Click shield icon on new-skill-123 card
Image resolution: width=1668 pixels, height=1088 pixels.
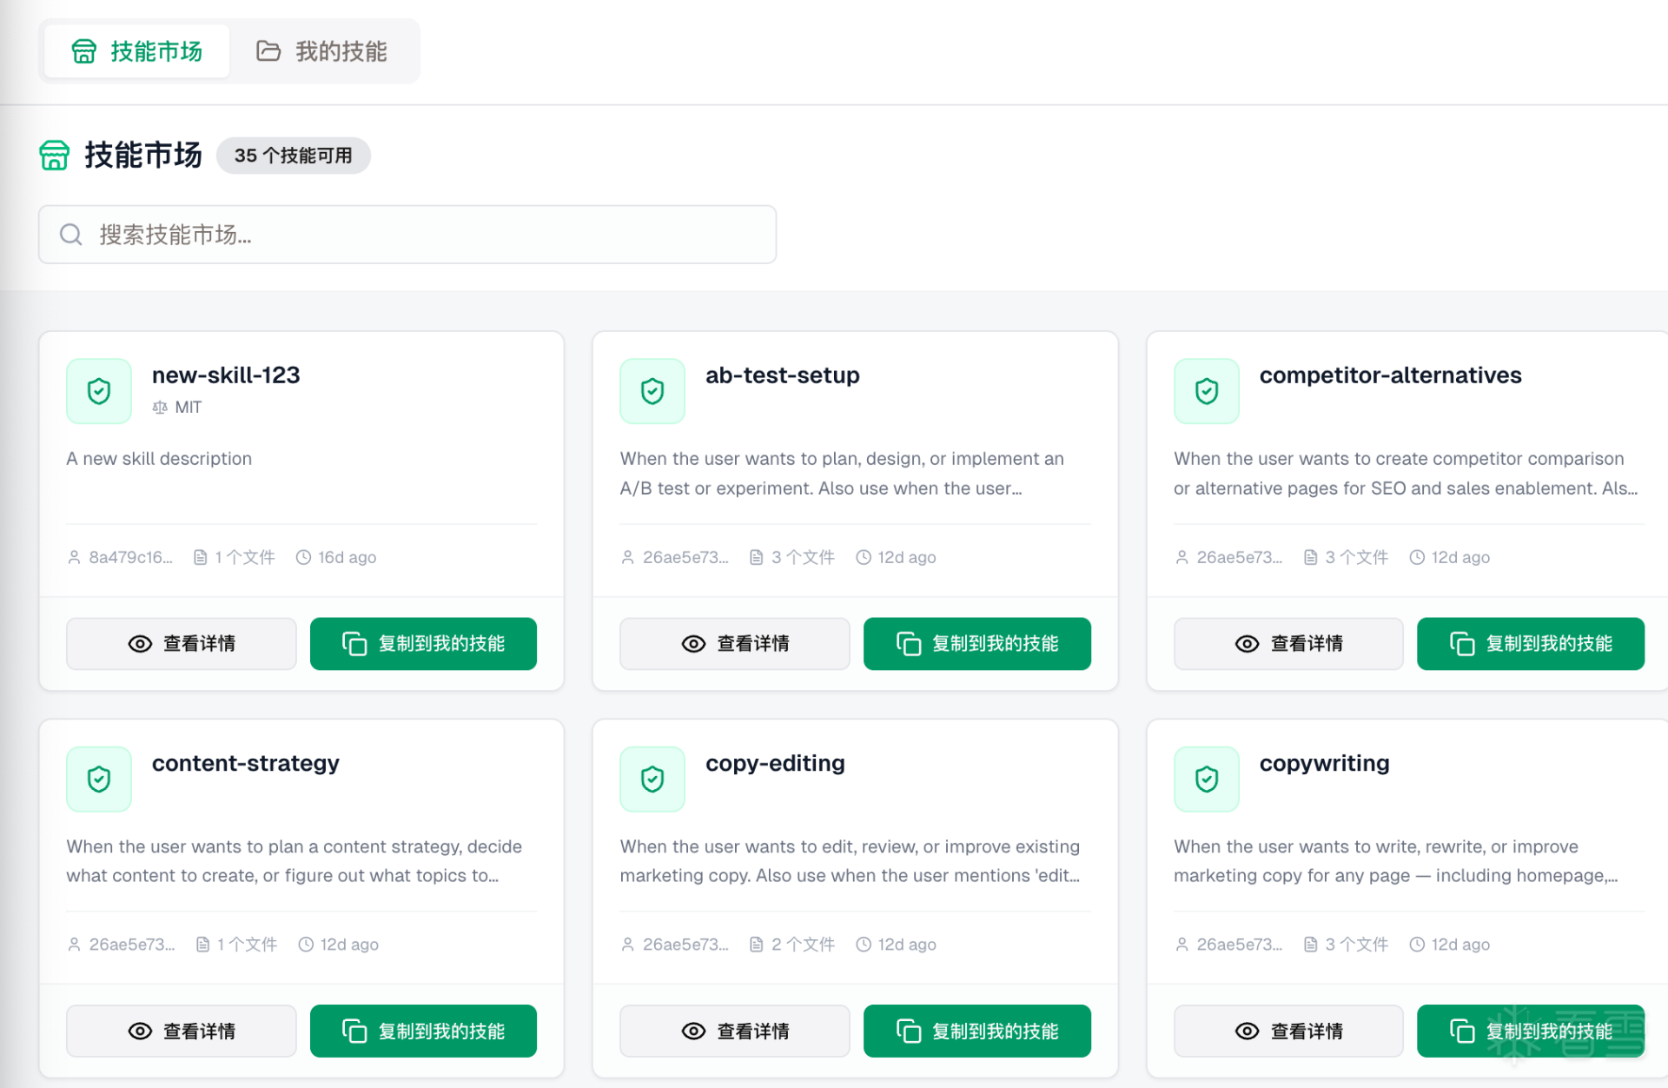pyautogui.click(x=99, y=391)
